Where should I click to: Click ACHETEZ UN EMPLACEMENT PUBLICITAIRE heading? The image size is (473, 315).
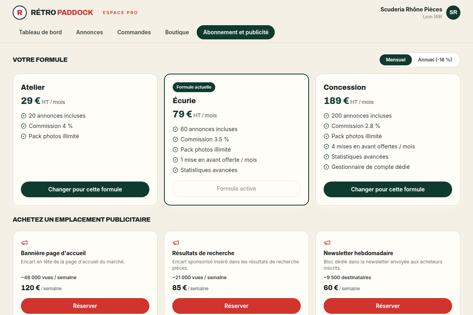point(82,220)
